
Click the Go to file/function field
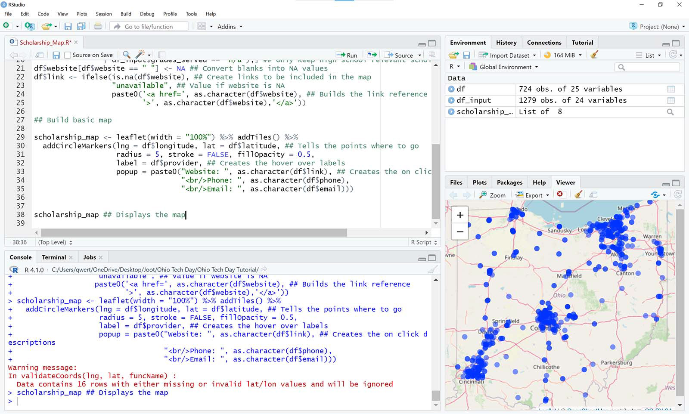coord(149,26)
